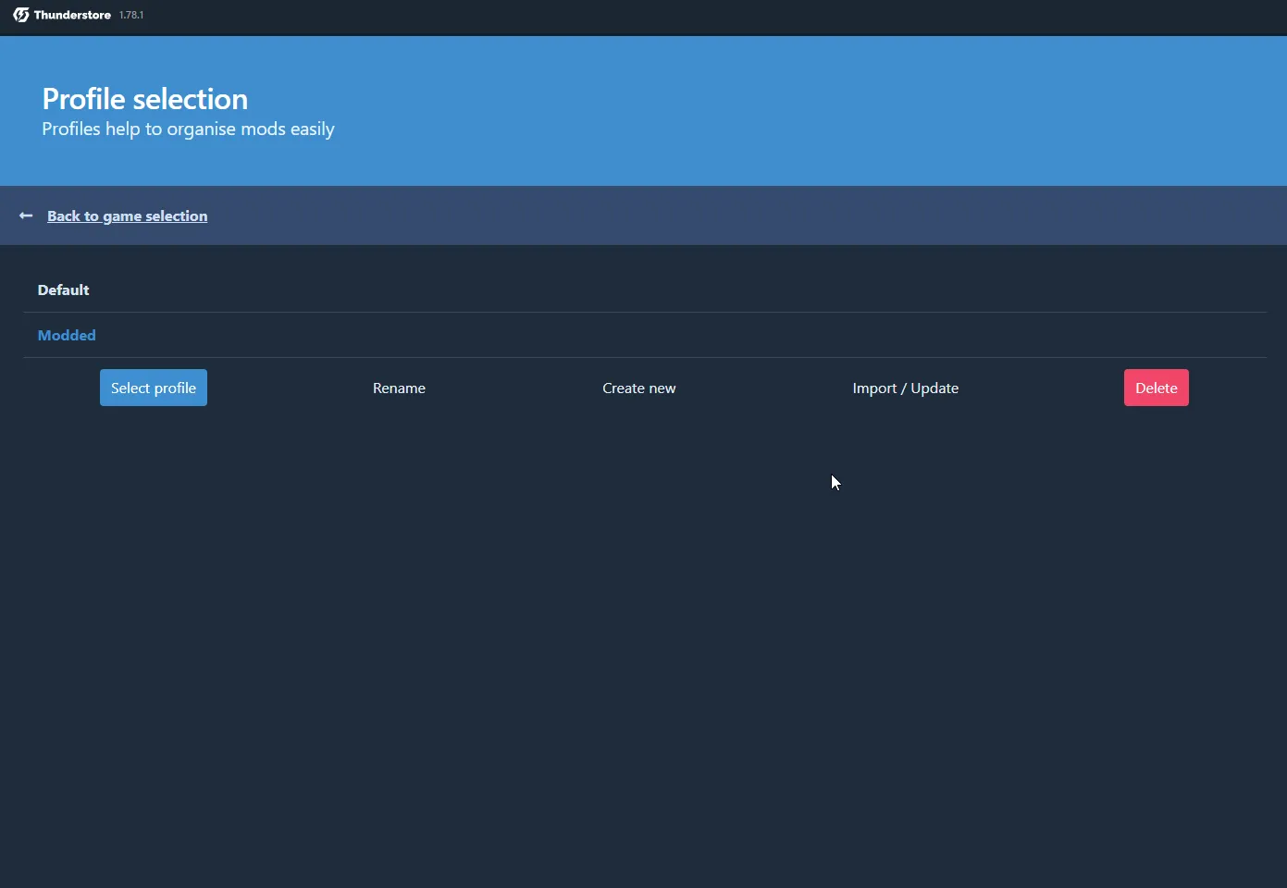The height and width of the screenshot is (888, 1287).
Task: Click the profiles subtitle text
Action: (187, 129)
